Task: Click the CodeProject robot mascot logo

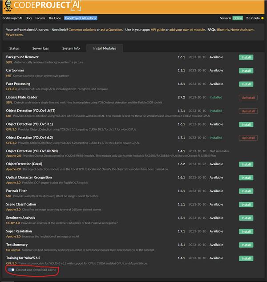Action: click(x=8, y=6)
